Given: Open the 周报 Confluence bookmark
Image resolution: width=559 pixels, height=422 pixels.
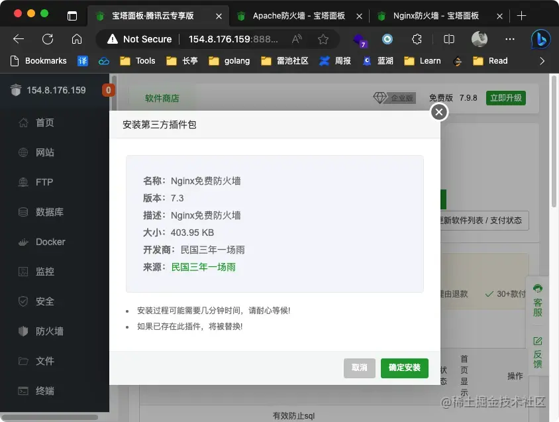Looking at the screenshot, I should coord(335,61).
